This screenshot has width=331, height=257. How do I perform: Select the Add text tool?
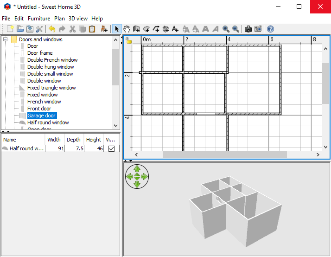(175, 29)
